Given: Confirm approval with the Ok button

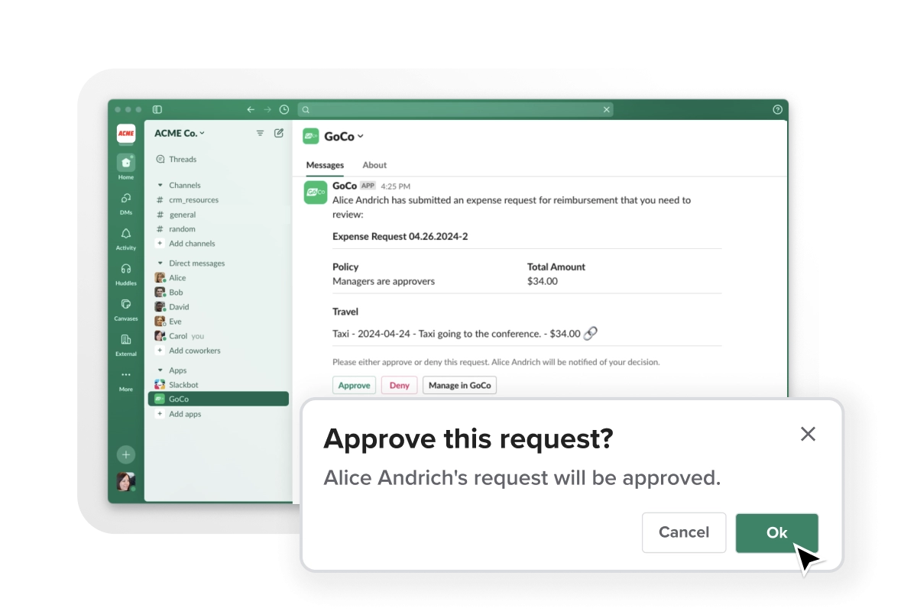Looking at the screenshot, I should click(777, 533).
